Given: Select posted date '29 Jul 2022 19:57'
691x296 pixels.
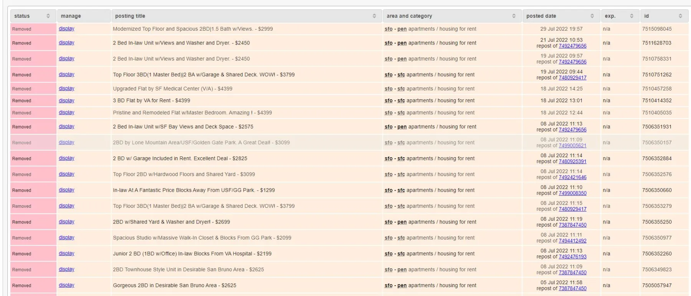Looking at the screenshot, I should point(561,29).
